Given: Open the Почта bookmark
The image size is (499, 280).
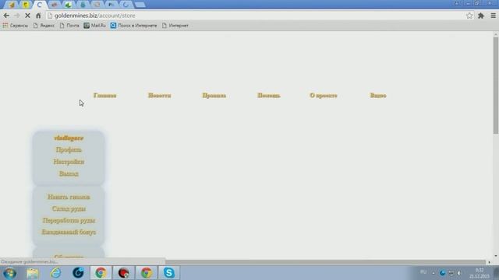Looking at the screenshot, I should pos(69,26).
